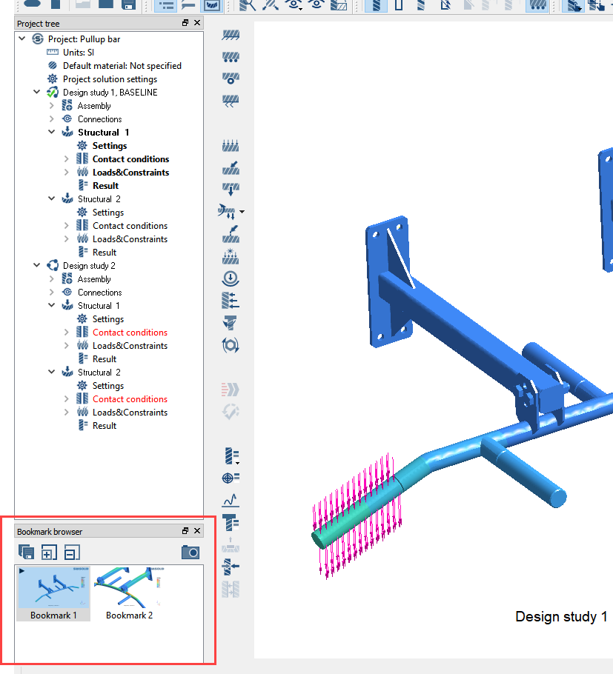Click the solve icon with pink lines and chevrons
613x674 pixels.
click(x=231, y=390)
